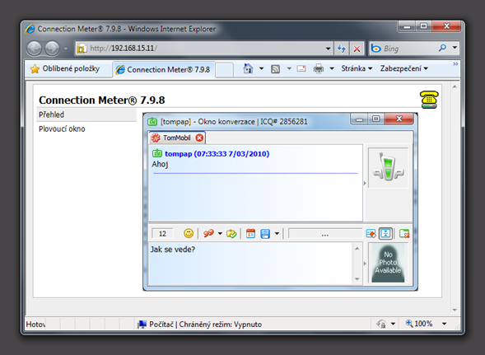The width and height of the screenshot is (485, 355).
Task: Open the recent pages dropdown arrow
Action: click(66, 49)
